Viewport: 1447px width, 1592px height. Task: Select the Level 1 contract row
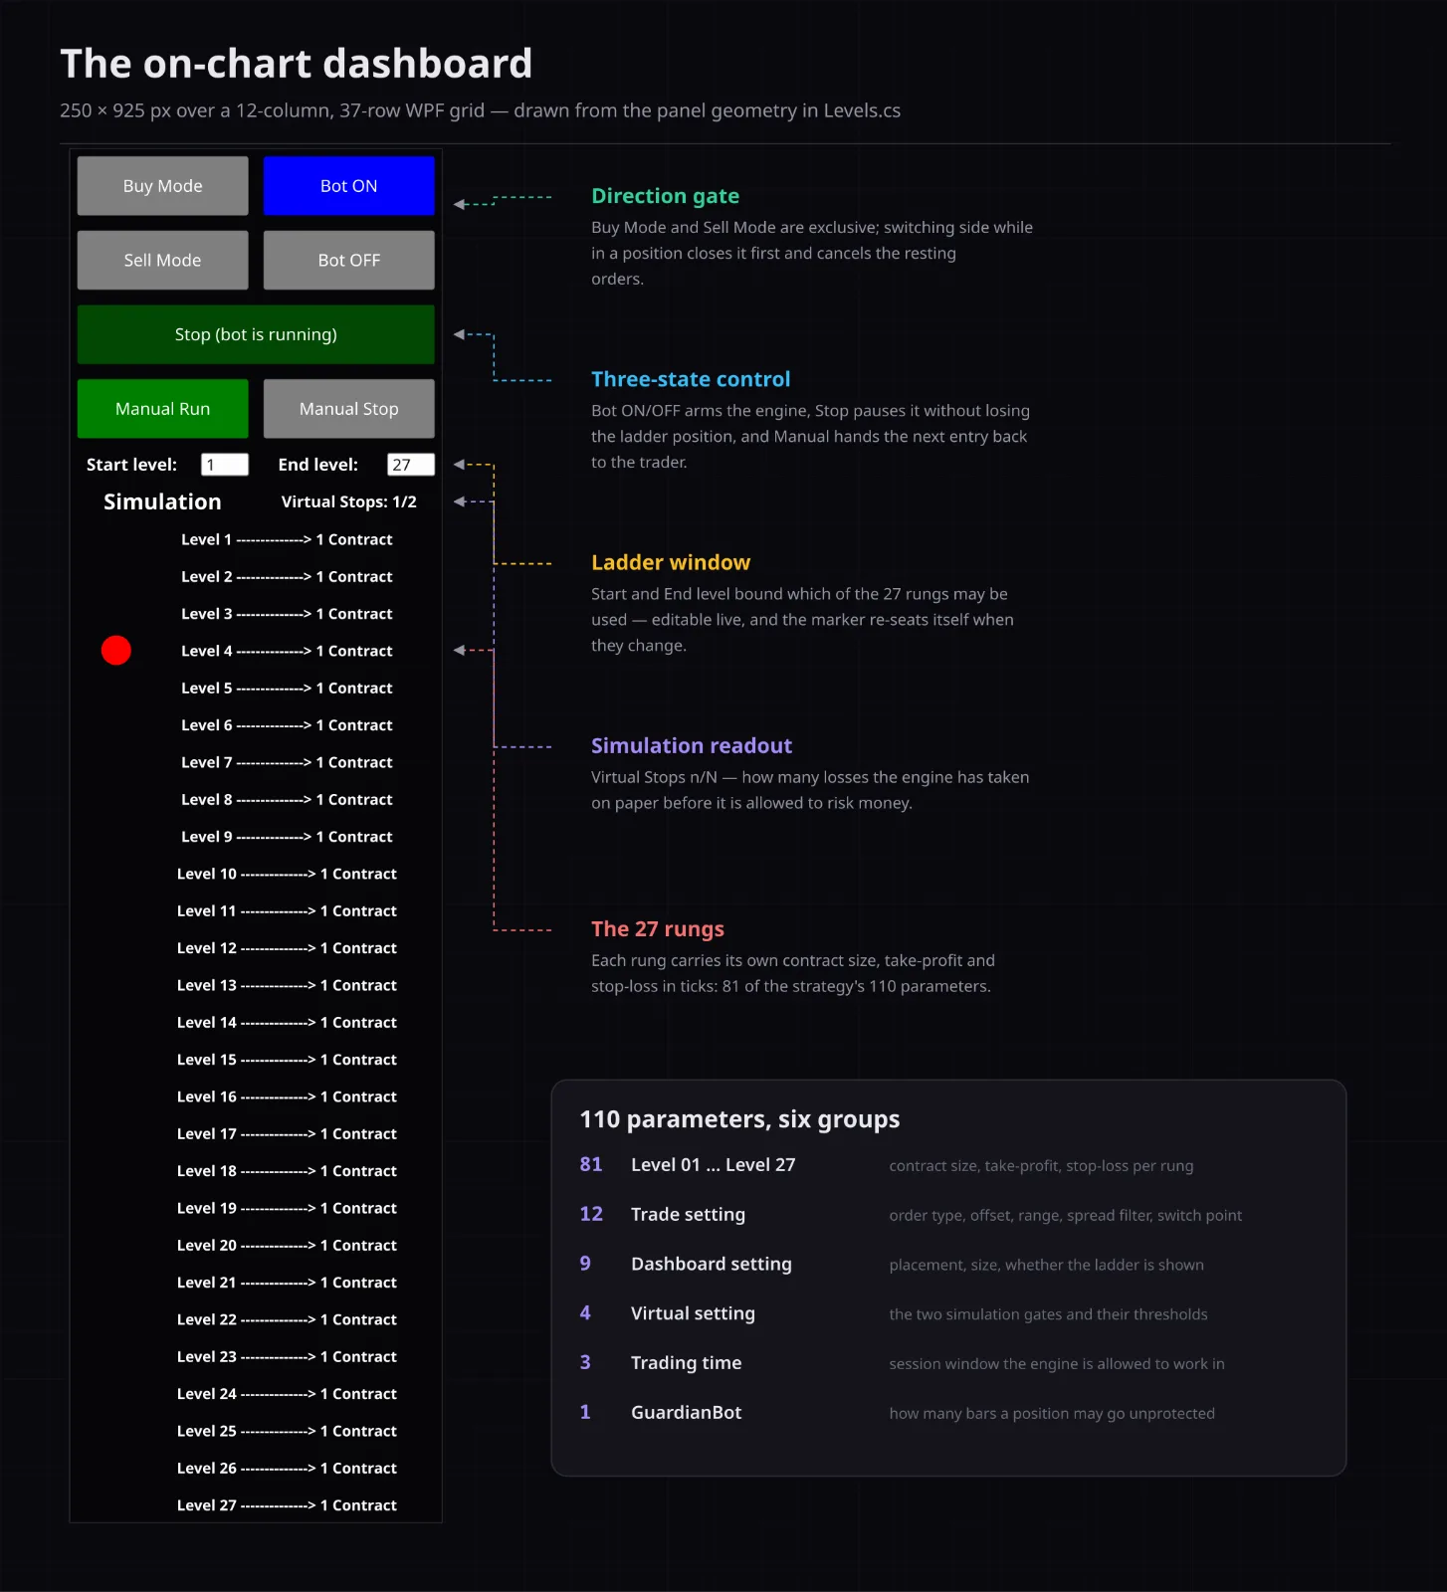287,539
